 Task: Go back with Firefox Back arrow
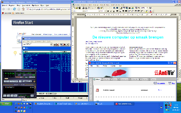click(3, 9)
